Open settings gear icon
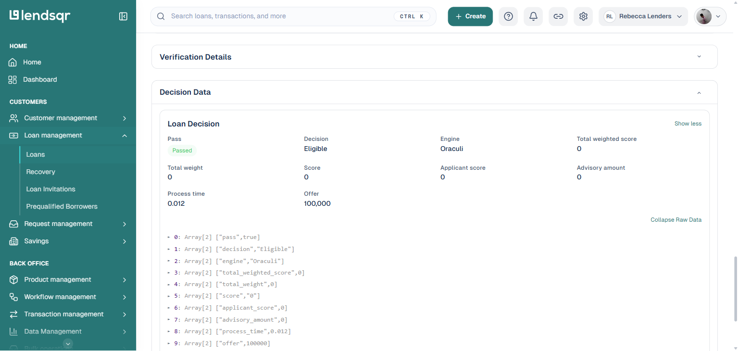Screen dimensions: 738x351 pos(583,16)
